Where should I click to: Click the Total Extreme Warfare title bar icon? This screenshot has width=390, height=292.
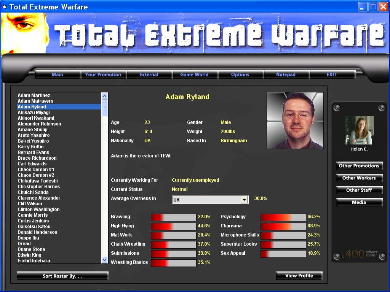[x=5, y=7]
